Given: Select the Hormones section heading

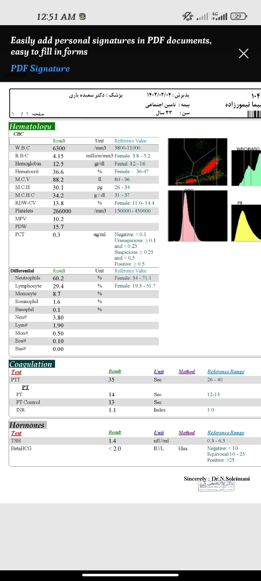Looking at the screenshot, I should pos(28,425).
